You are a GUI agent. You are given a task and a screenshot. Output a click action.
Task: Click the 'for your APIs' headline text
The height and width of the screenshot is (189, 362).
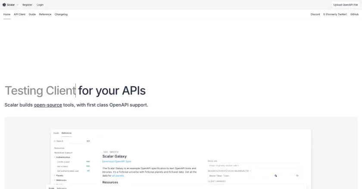112,91
